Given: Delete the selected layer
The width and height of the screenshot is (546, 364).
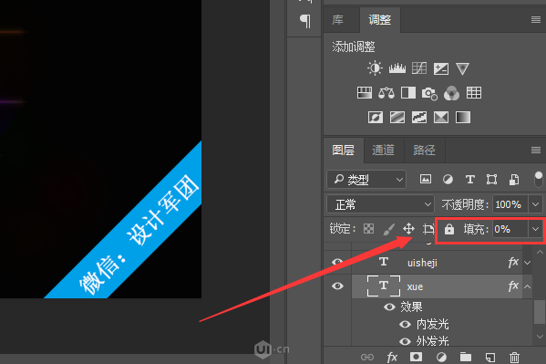Looking at the screenshot, I should pyautogui.click(x=514, y=358).
